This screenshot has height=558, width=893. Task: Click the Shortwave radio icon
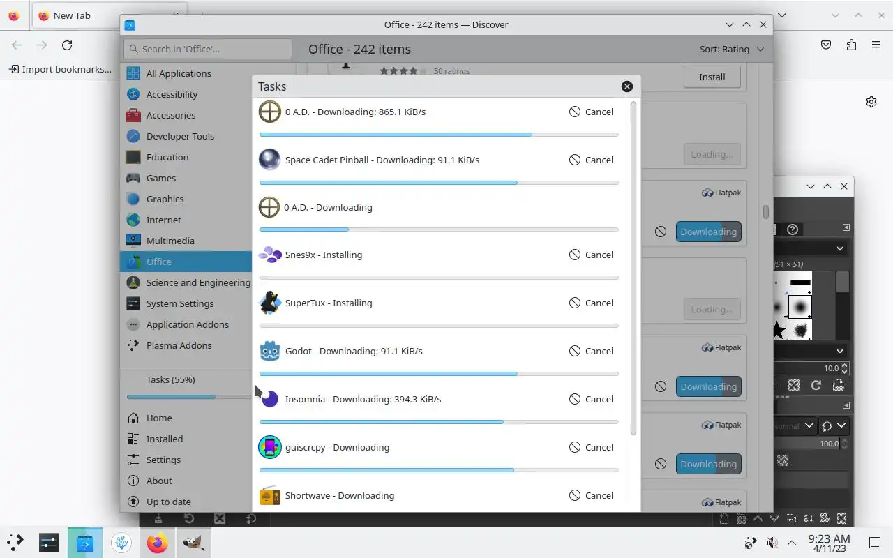(270, 495)
